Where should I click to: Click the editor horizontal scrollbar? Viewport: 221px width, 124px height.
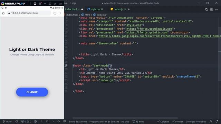(125, 118)
